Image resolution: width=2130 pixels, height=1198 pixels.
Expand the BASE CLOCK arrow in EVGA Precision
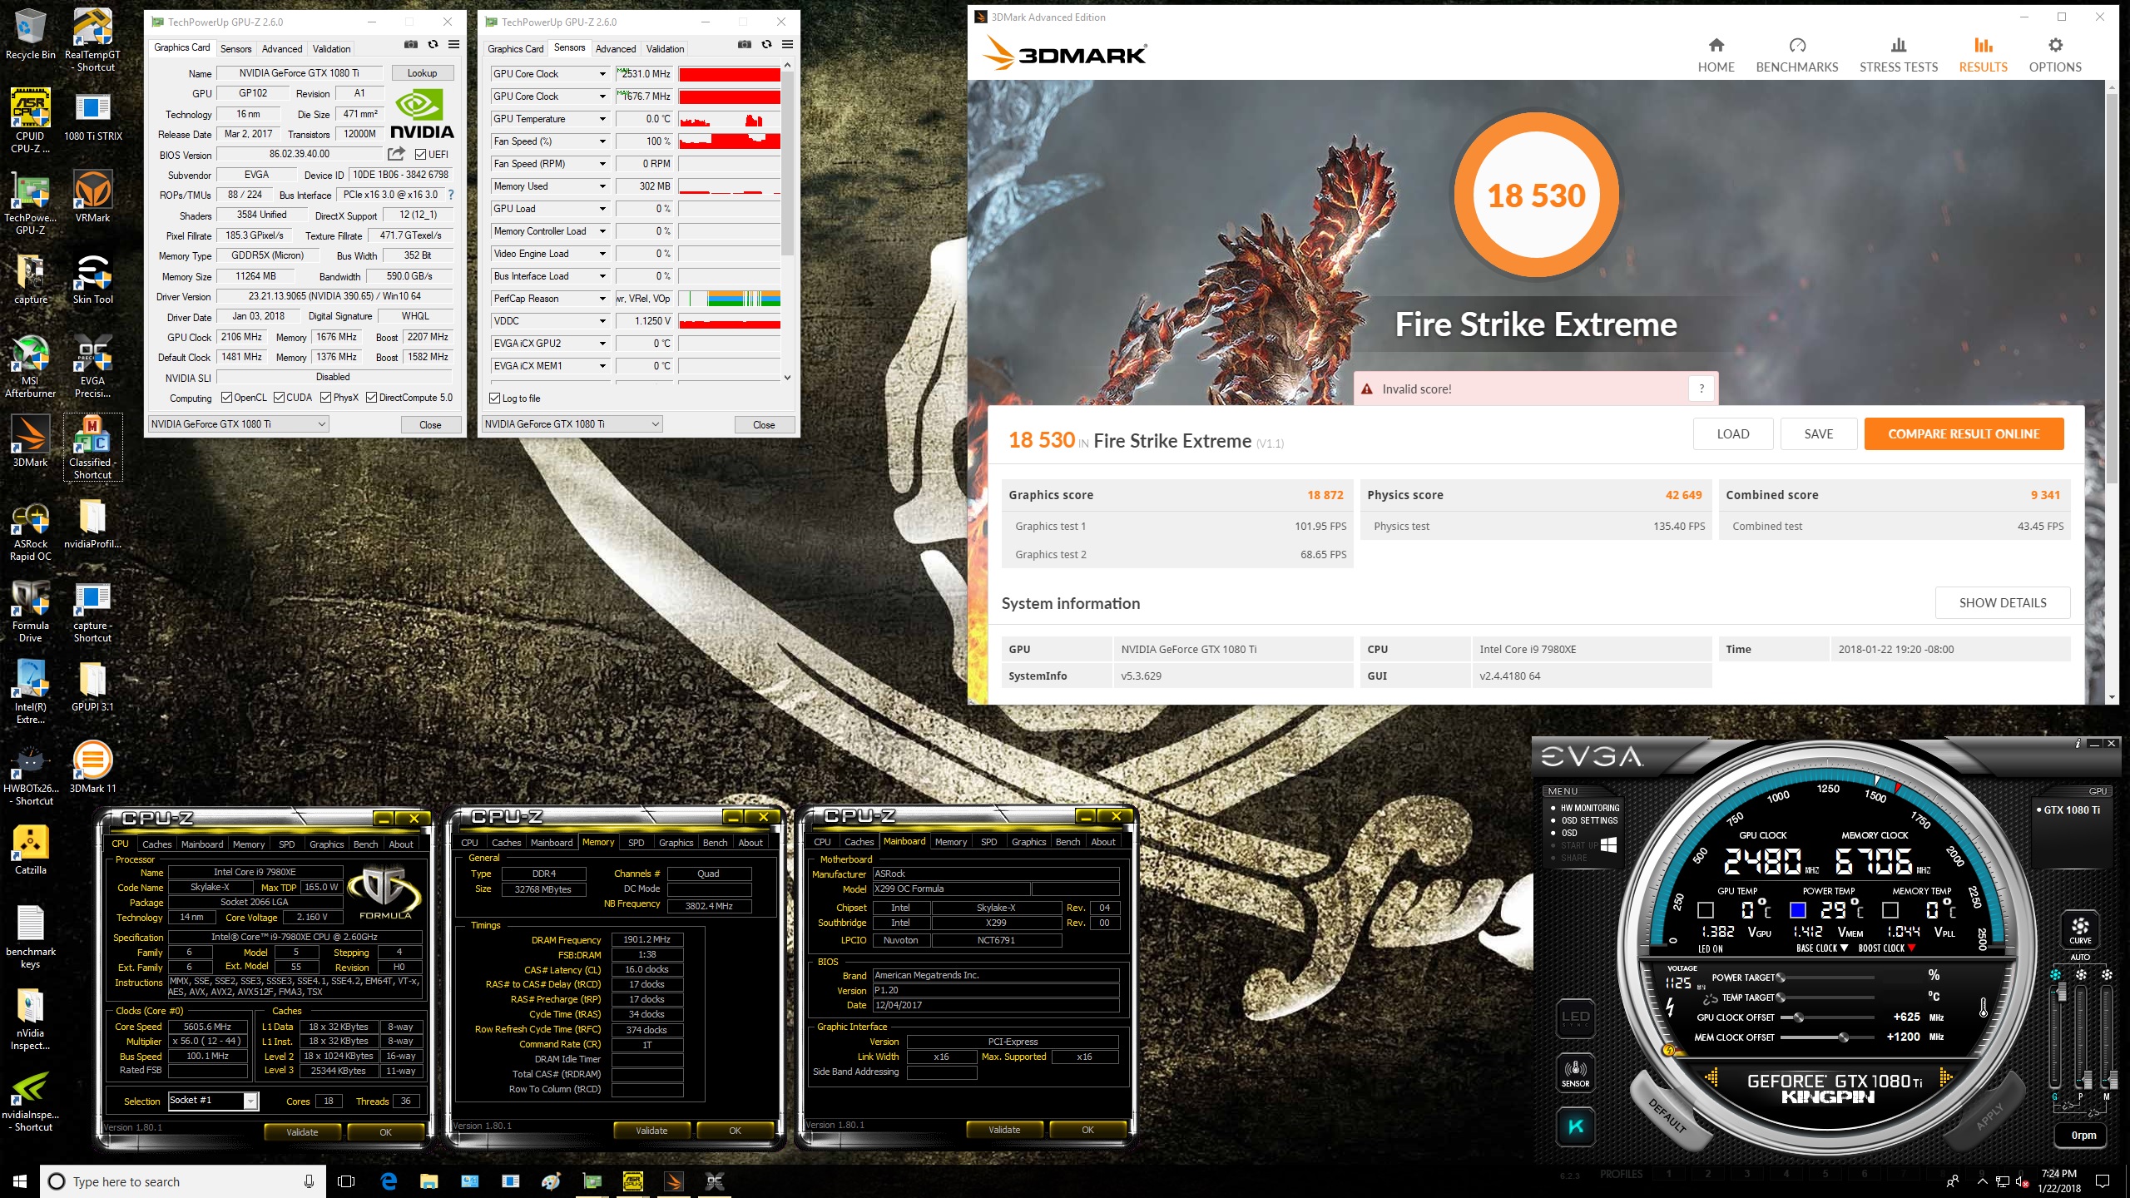pyautogui.click(x=1844, y=948)
